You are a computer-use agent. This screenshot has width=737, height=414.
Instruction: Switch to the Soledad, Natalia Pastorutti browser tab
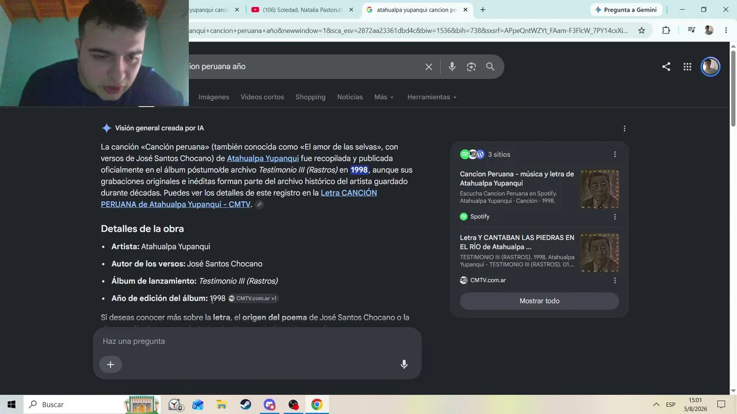[303, 10]
